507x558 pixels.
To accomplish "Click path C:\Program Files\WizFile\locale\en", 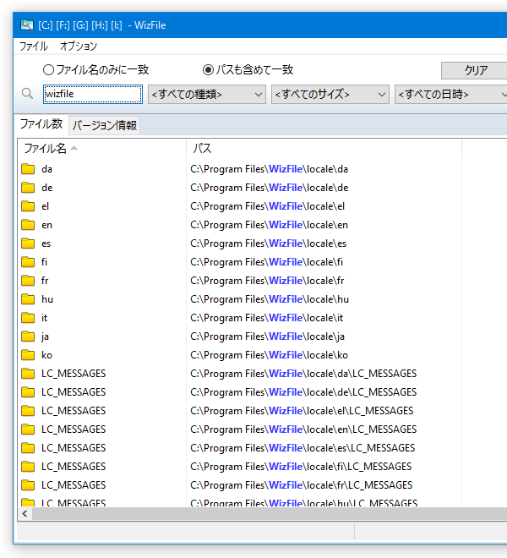I will (x=269, y=225).
